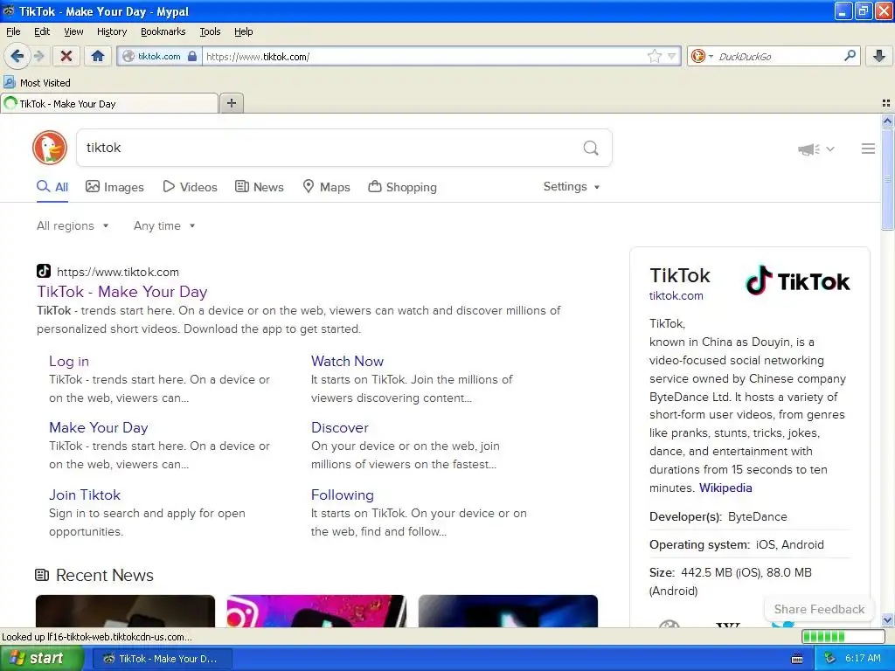Click the DuckDuckGo toolbar search field
Image resolution: width=895 pixels, height=671 pixels.
778,56
